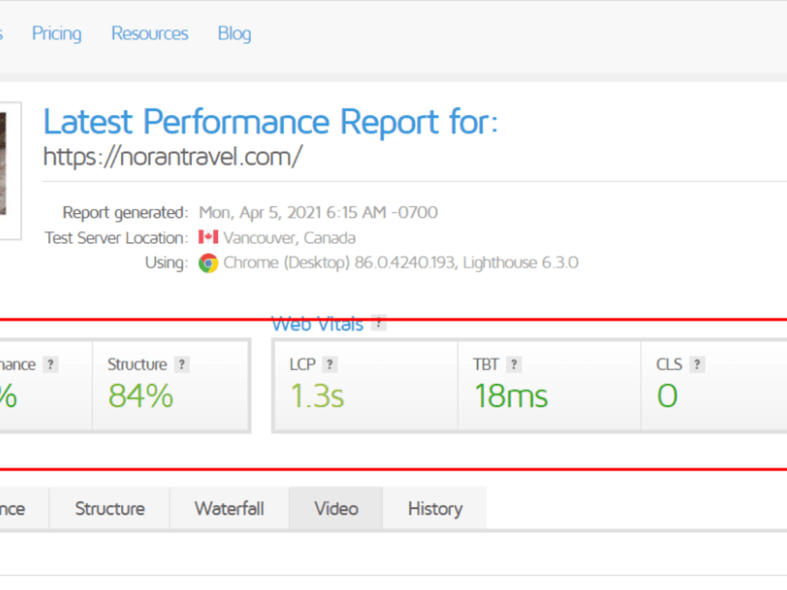Click the norantravel.com URL
The height and width of the screenshot is (590, 787).
click(172, 157)
